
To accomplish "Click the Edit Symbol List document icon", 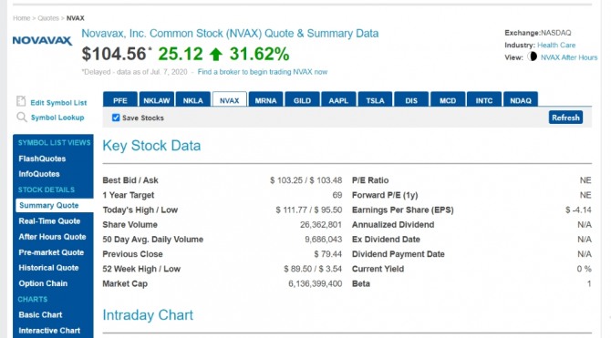I will pyautogui.click(x=21, y=101).
